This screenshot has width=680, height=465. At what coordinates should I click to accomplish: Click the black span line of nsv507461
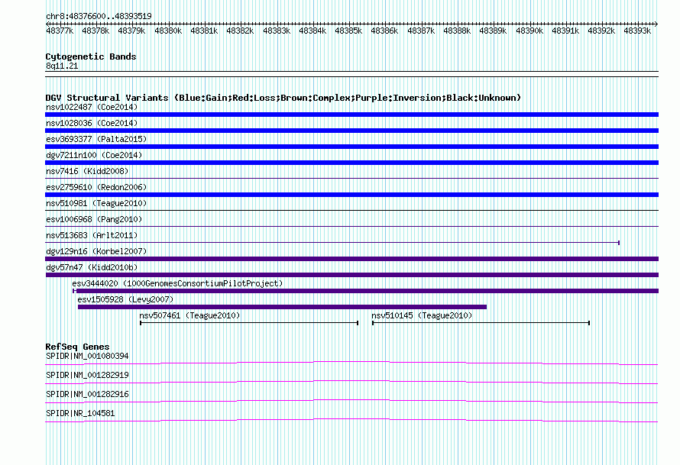pyautogui.click(x=249, y=323)
